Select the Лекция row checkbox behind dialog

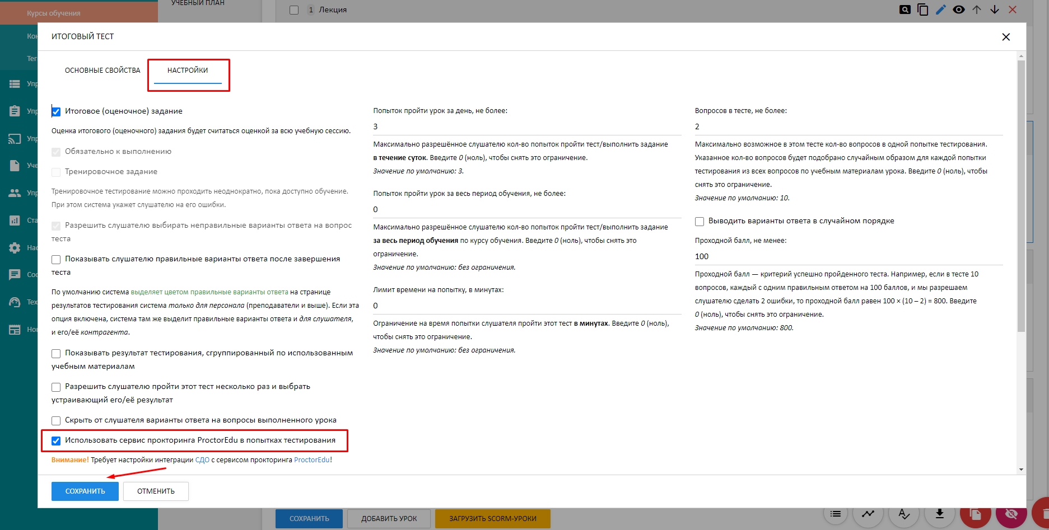click(294, 10)
